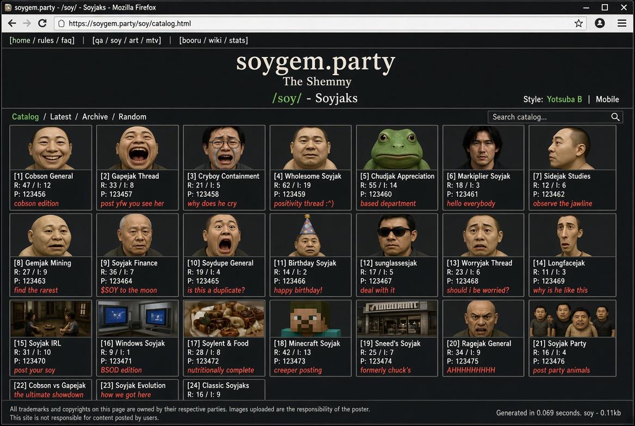Open the rules page link
Viewport: 635px width, 426px height.
tap(46, 40)
